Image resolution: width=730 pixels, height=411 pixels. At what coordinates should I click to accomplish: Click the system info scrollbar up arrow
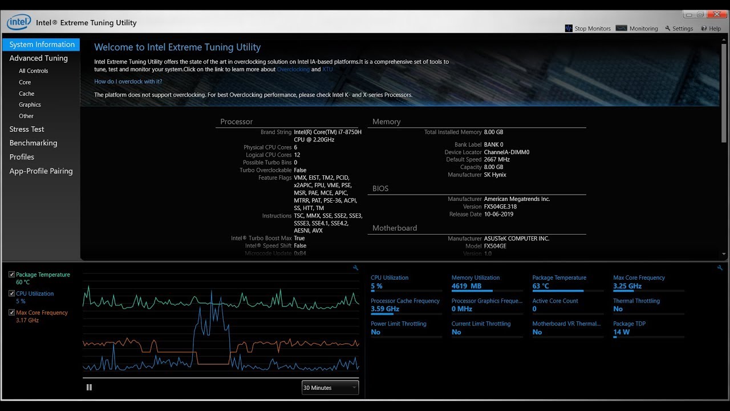tap(724, 39)
